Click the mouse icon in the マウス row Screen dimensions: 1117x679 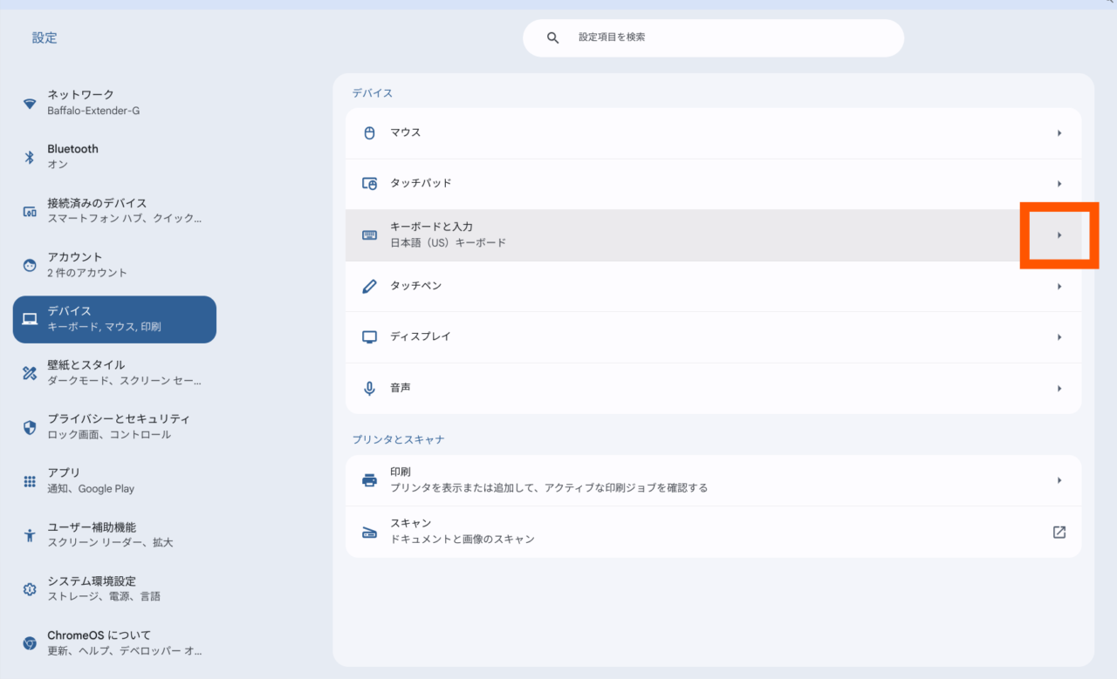tap(369, 133)
